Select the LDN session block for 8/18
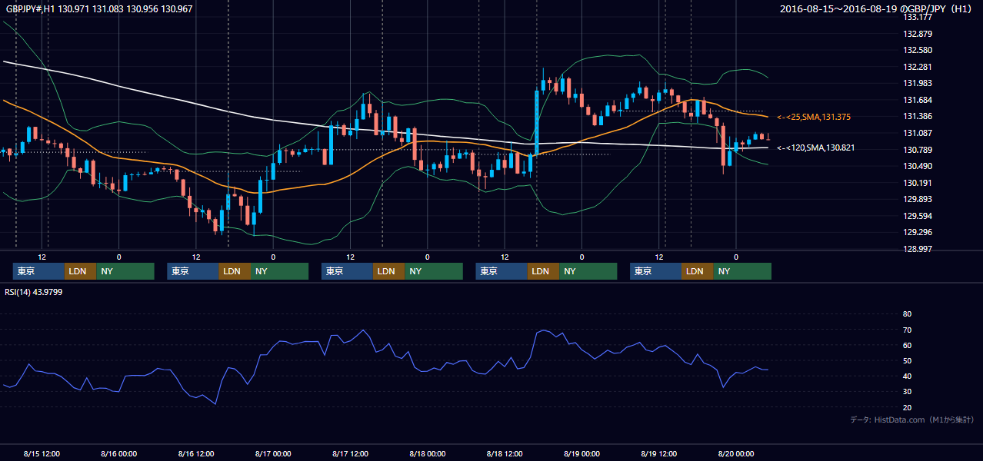This screenshot has width=983, height=461. point(543,271)
